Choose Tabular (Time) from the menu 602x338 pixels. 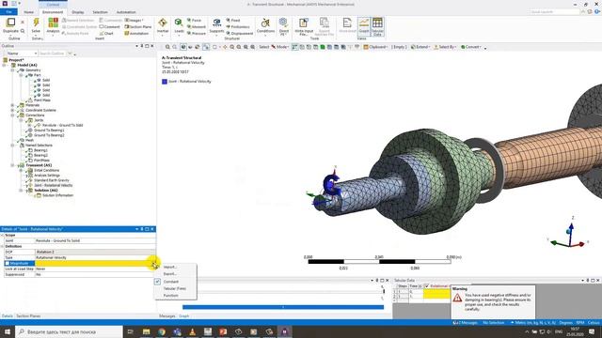pyautogui.click(x=175, y=288)
